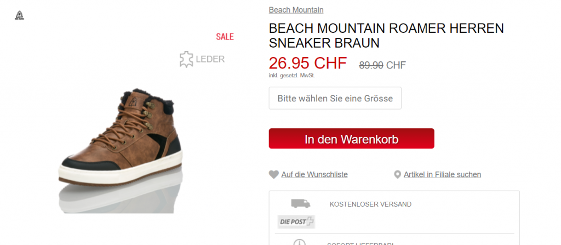The image size is (561, 245).
Task: Click the small Beach Mountain brand logo
Action: (19, 15)
